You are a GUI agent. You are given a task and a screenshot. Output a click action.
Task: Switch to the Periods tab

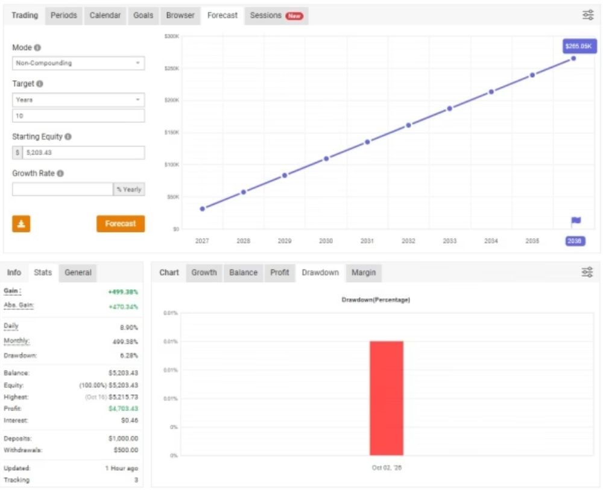(64, 16)
